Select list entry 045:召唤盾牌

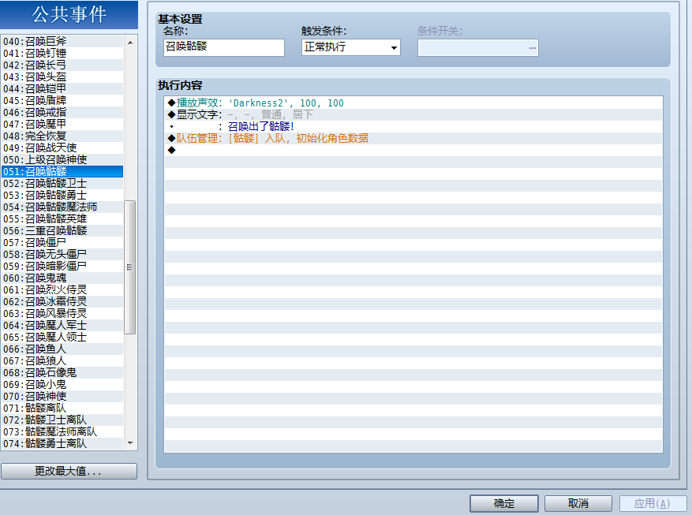[x=62, y=100]
